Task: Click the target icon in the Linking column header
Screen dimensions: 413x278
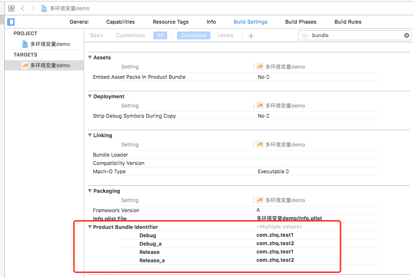Action: tap(260, 144)
